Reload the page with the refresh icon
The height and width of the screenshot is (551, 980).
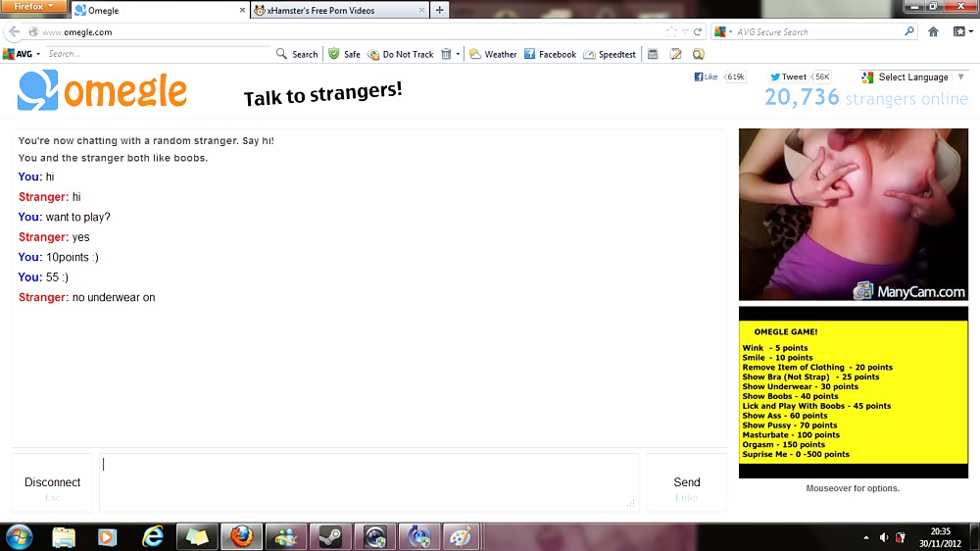[698, 31]
